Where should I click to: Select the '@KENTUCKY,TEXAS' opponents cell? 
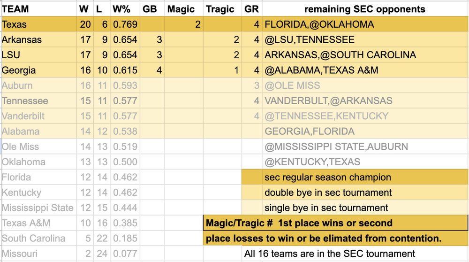(x=312, y=162)
